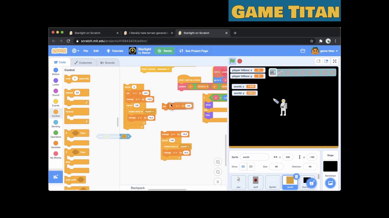The height and width of the screenshot is (218, 389).
Task: Open Chrome's three-dot menu
Action: (336, 41)
